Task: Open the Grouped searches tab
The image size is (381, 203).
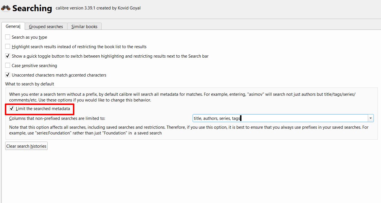Action: click(x=46, y=27)
